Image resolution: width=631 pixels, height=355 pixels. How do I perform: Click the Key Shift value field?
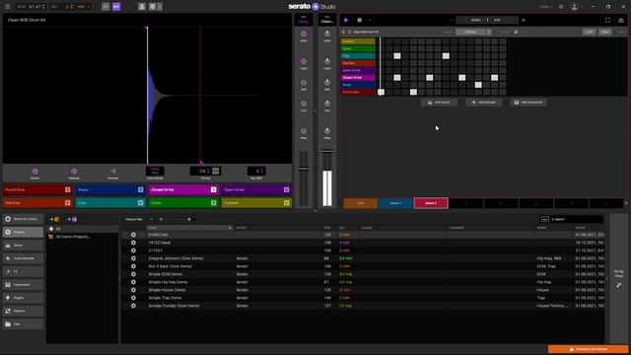(x=256, y=171)
